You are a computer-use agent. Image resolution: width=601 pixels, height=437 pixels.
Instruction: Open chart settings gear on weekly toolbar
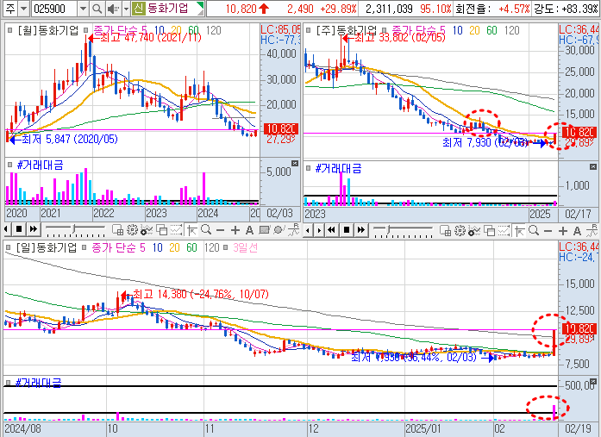(460, 230)
